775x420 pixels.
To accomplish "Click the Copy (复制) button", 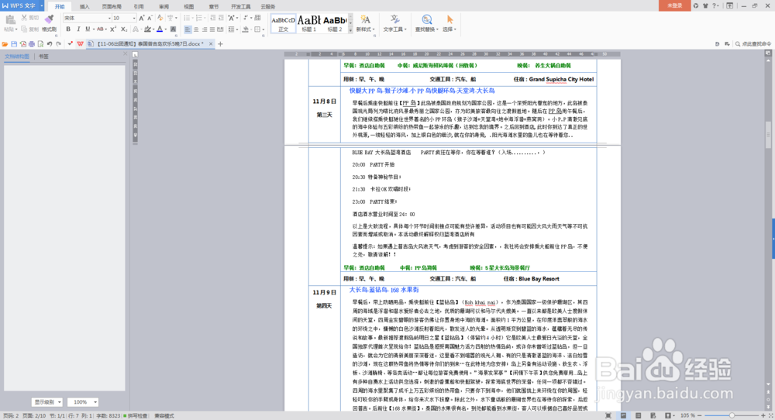I will tap(29, 29).
